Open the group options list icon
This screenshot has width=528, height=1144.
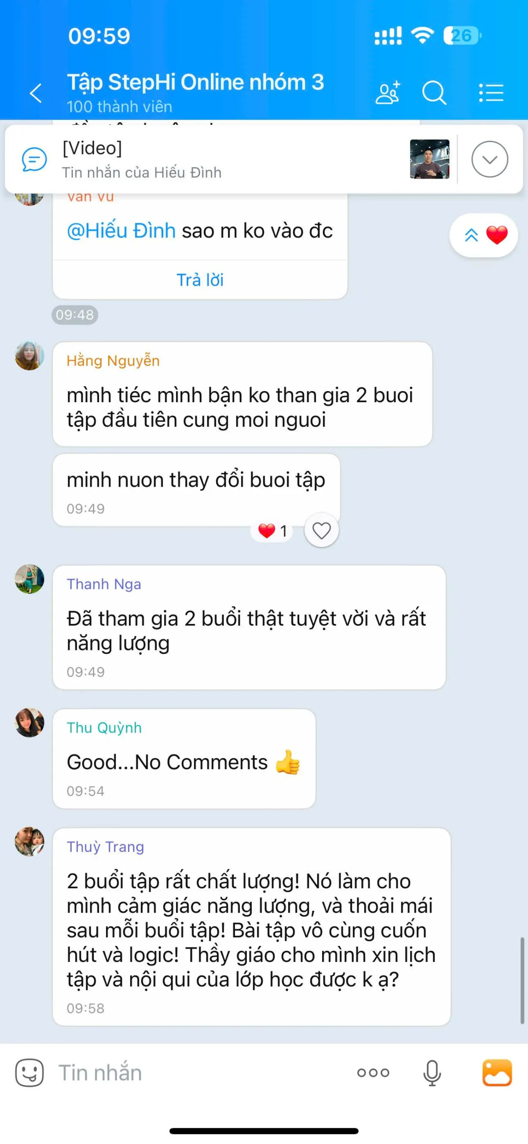coord(491,93)
